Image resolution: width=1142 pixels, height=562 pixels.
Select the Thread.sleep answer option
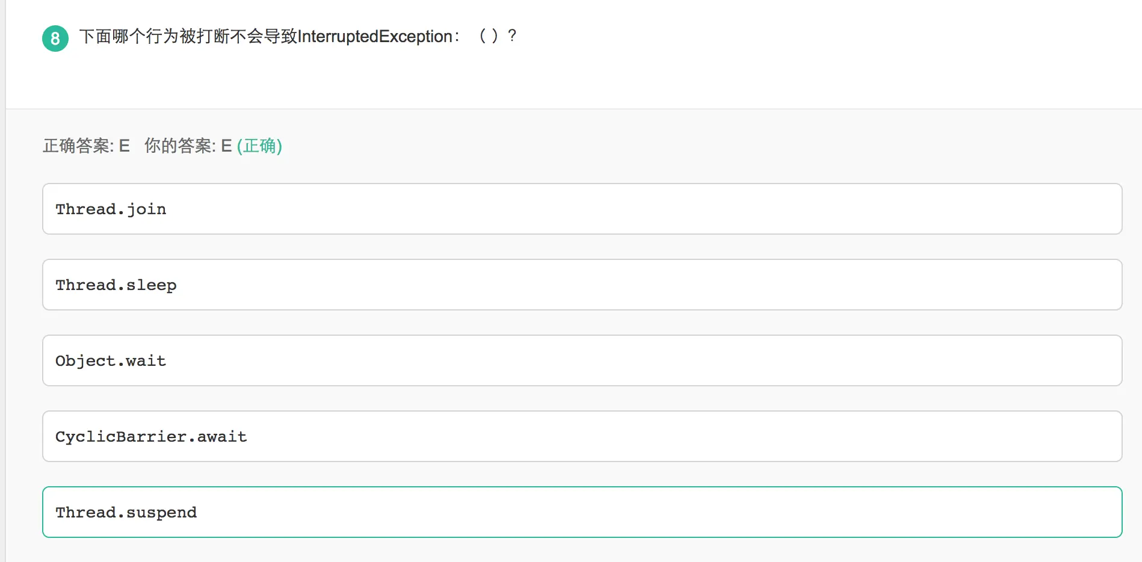pyautogui.click(x=582, y=285)
